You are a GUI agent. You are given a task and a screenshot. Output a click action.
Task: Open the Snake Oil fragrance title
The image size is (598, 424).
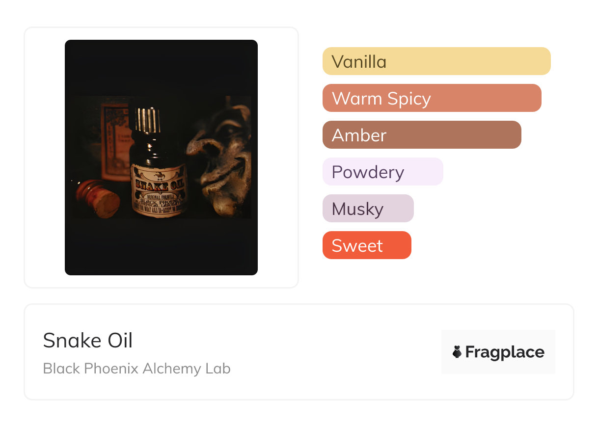point(88,340)
